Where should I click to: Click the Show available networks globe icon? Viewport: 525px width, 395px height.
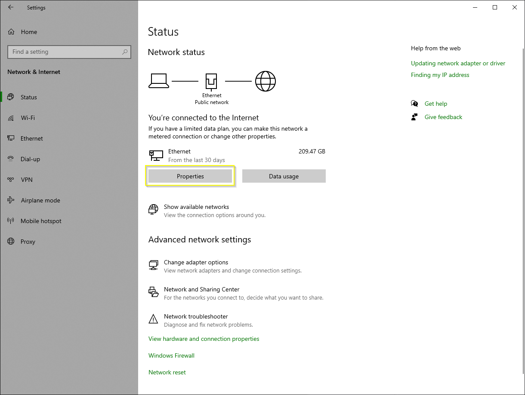click(x=153, y=209)
